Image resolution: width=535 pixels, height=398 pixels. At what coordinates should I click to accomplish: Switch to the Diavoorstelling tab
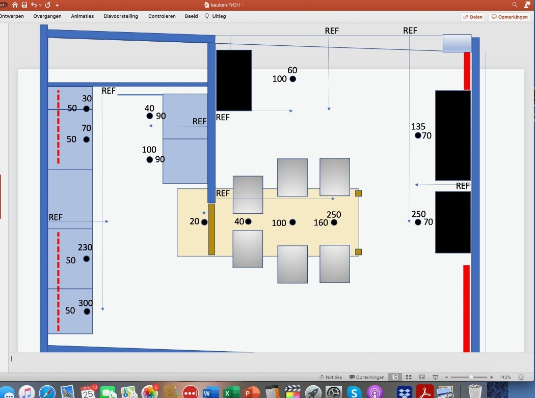tap(121, 16)
